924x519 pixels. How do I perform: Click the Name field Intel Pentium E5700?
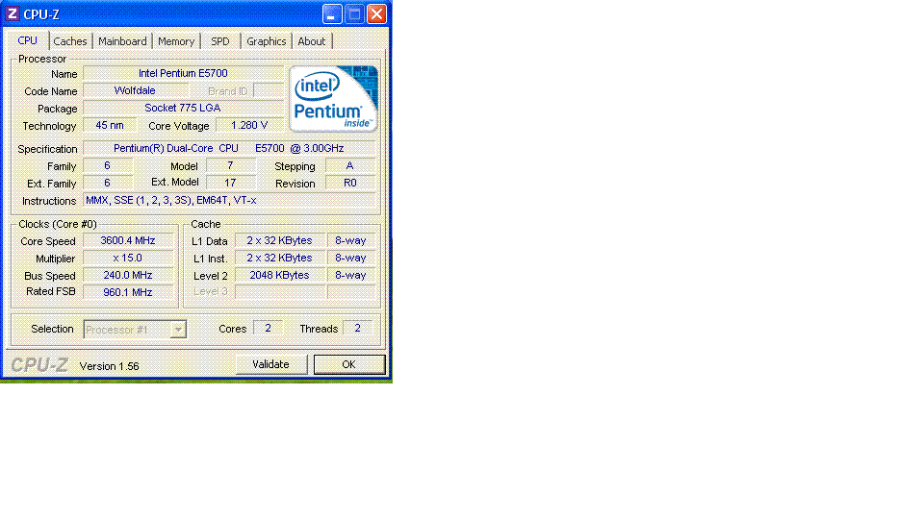tap(183, 74)
